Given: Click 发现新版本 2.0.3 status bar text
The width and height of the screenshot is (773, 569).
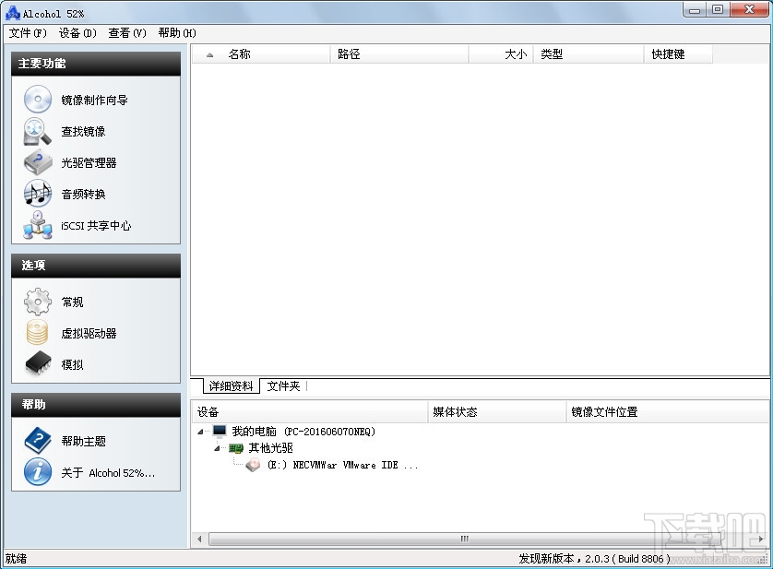Looking at the screenshot, I should coord(594,559).
